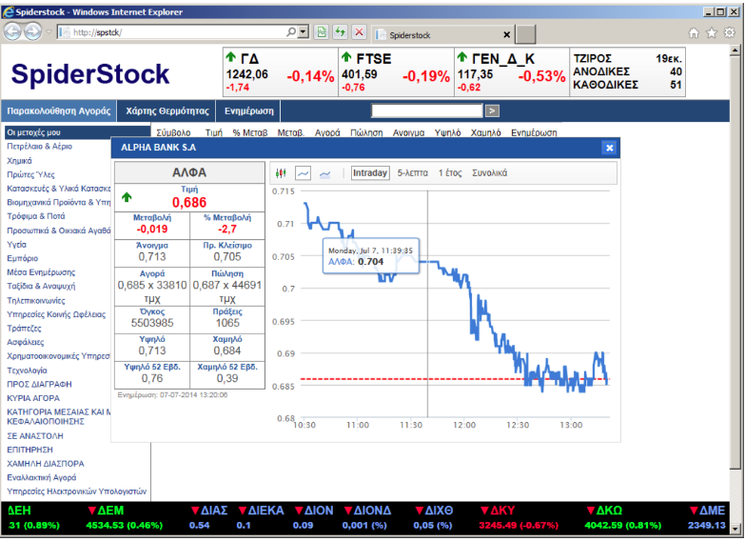Click the search go arrow button
The image size is (745, 541).
point(492,110)
